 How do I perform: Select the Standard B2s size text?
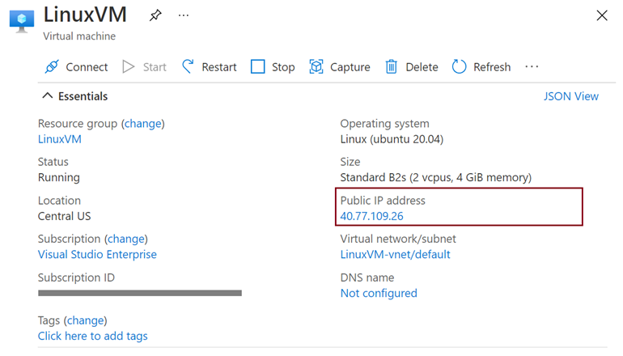click(436, 178)
